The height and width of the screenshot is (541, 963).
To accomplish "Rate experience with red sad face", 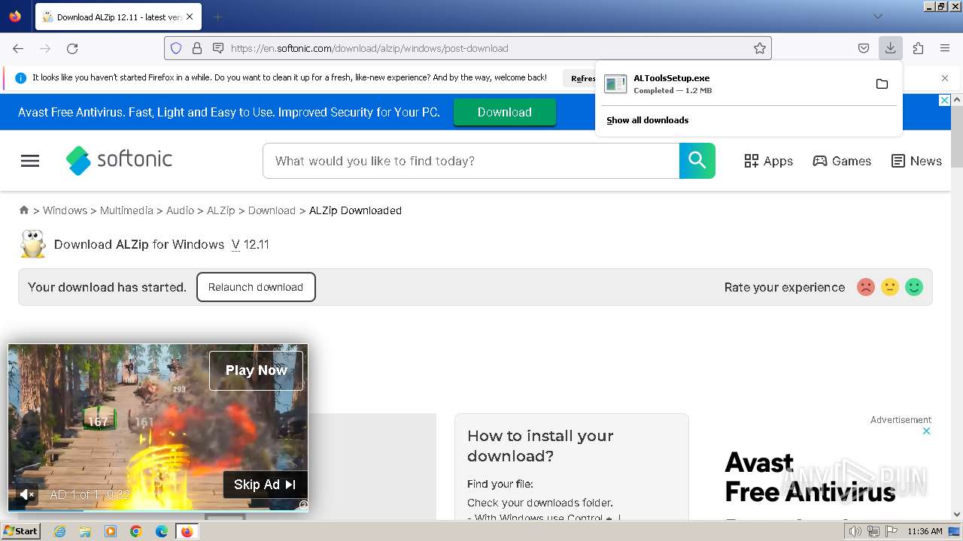I will tap(866, 287).
